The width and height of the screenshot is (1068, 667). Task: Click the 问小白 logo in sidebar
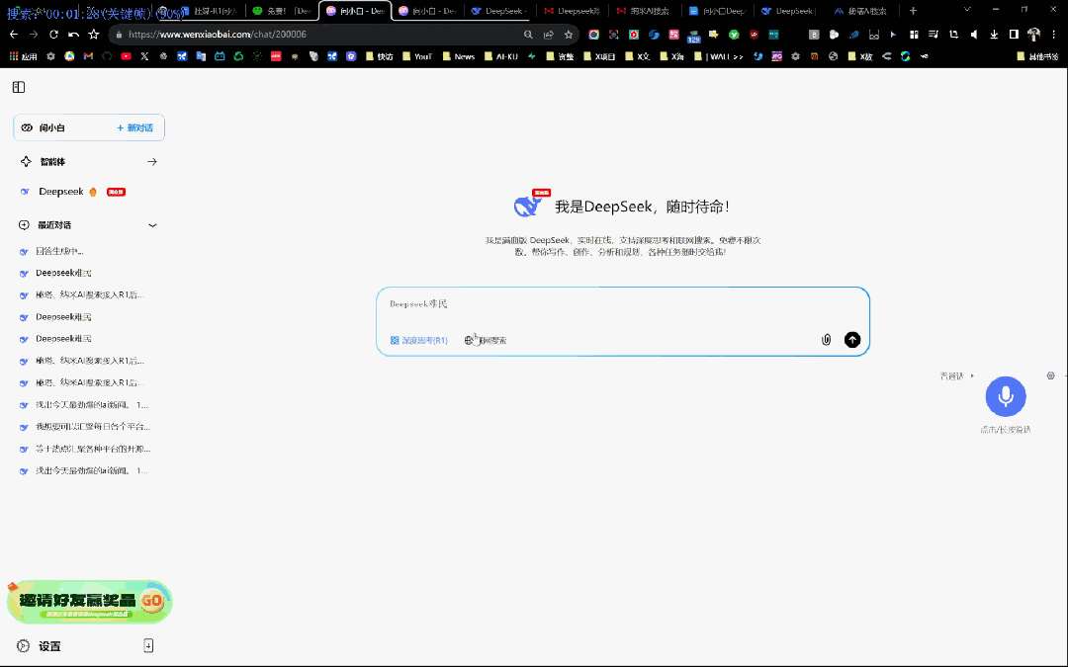[27, 127]
